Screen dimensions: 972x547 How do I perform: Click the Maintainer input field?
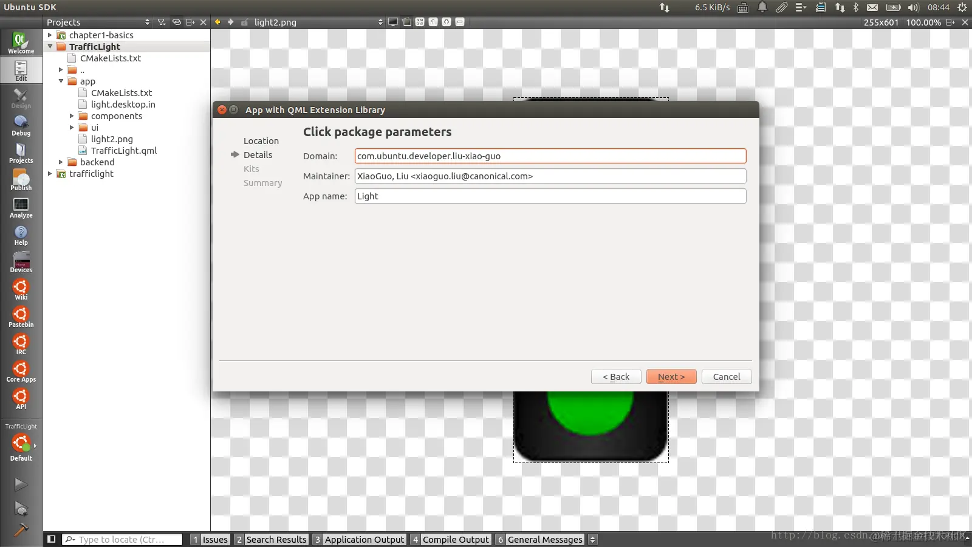click(550, 176)
